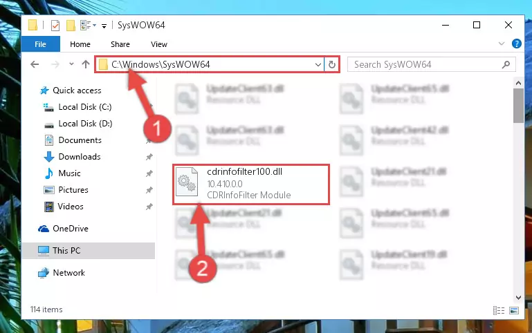
Task: Minimize the SysWOW64 window
Action: 446,25
